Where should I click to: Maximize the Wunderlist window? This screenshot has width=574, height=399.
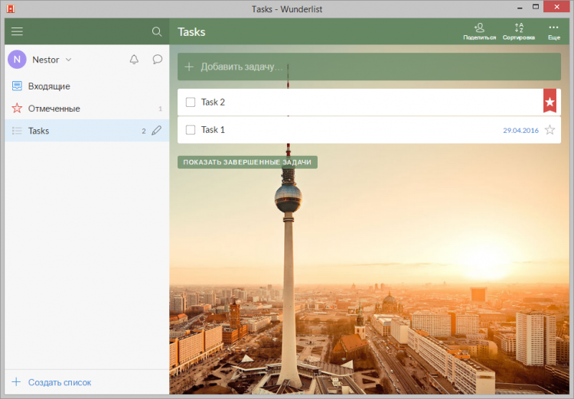pyautogui.click(x=536, y=7)
